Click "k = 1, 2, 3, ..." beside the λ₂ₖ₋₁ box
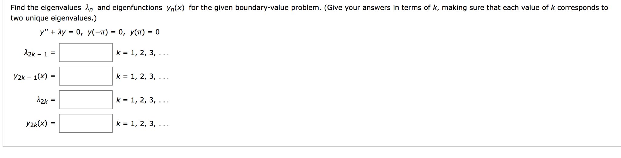 142,53
